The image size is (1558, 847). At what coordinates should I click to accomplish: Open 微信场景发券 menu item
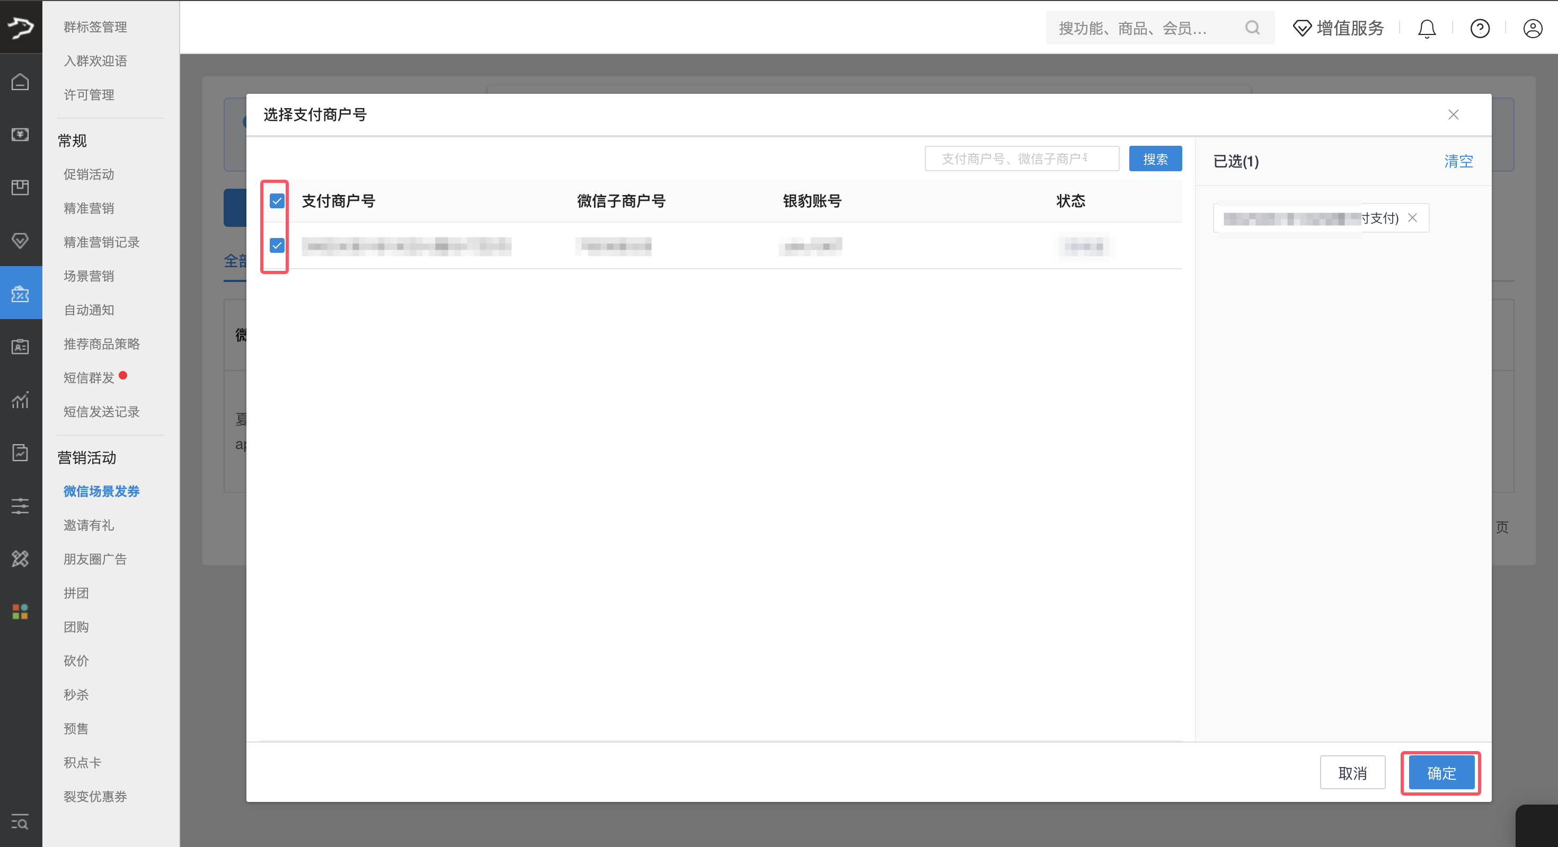click(102, 491)
